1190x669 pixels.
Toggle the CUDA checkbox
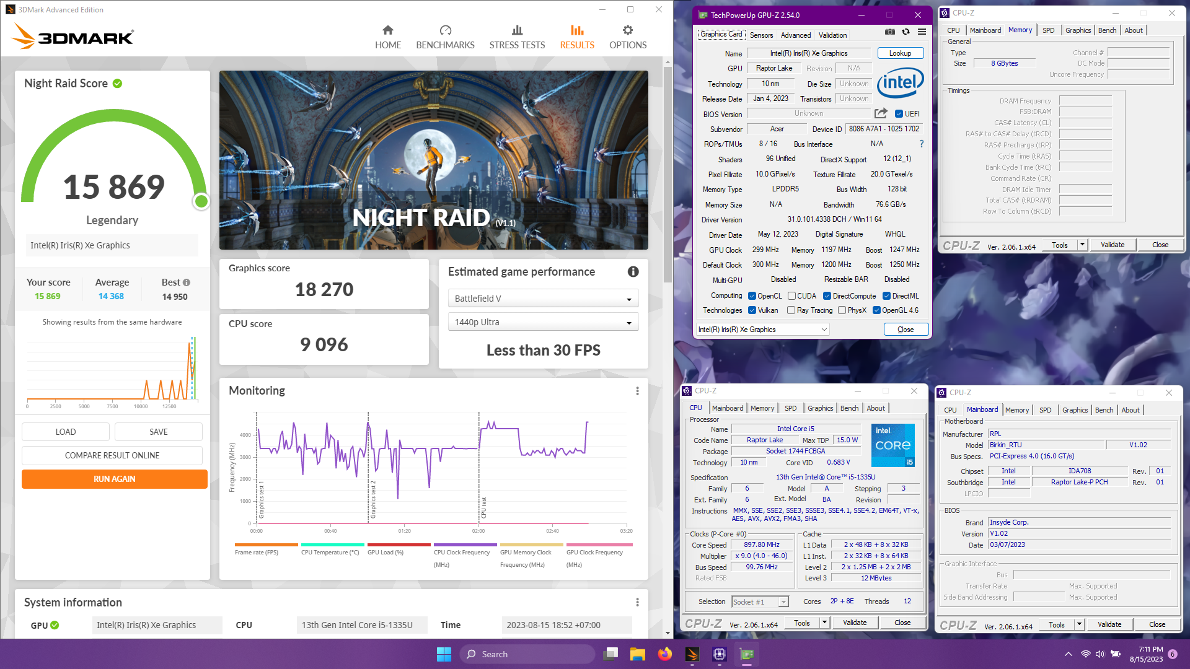(791, 296)
